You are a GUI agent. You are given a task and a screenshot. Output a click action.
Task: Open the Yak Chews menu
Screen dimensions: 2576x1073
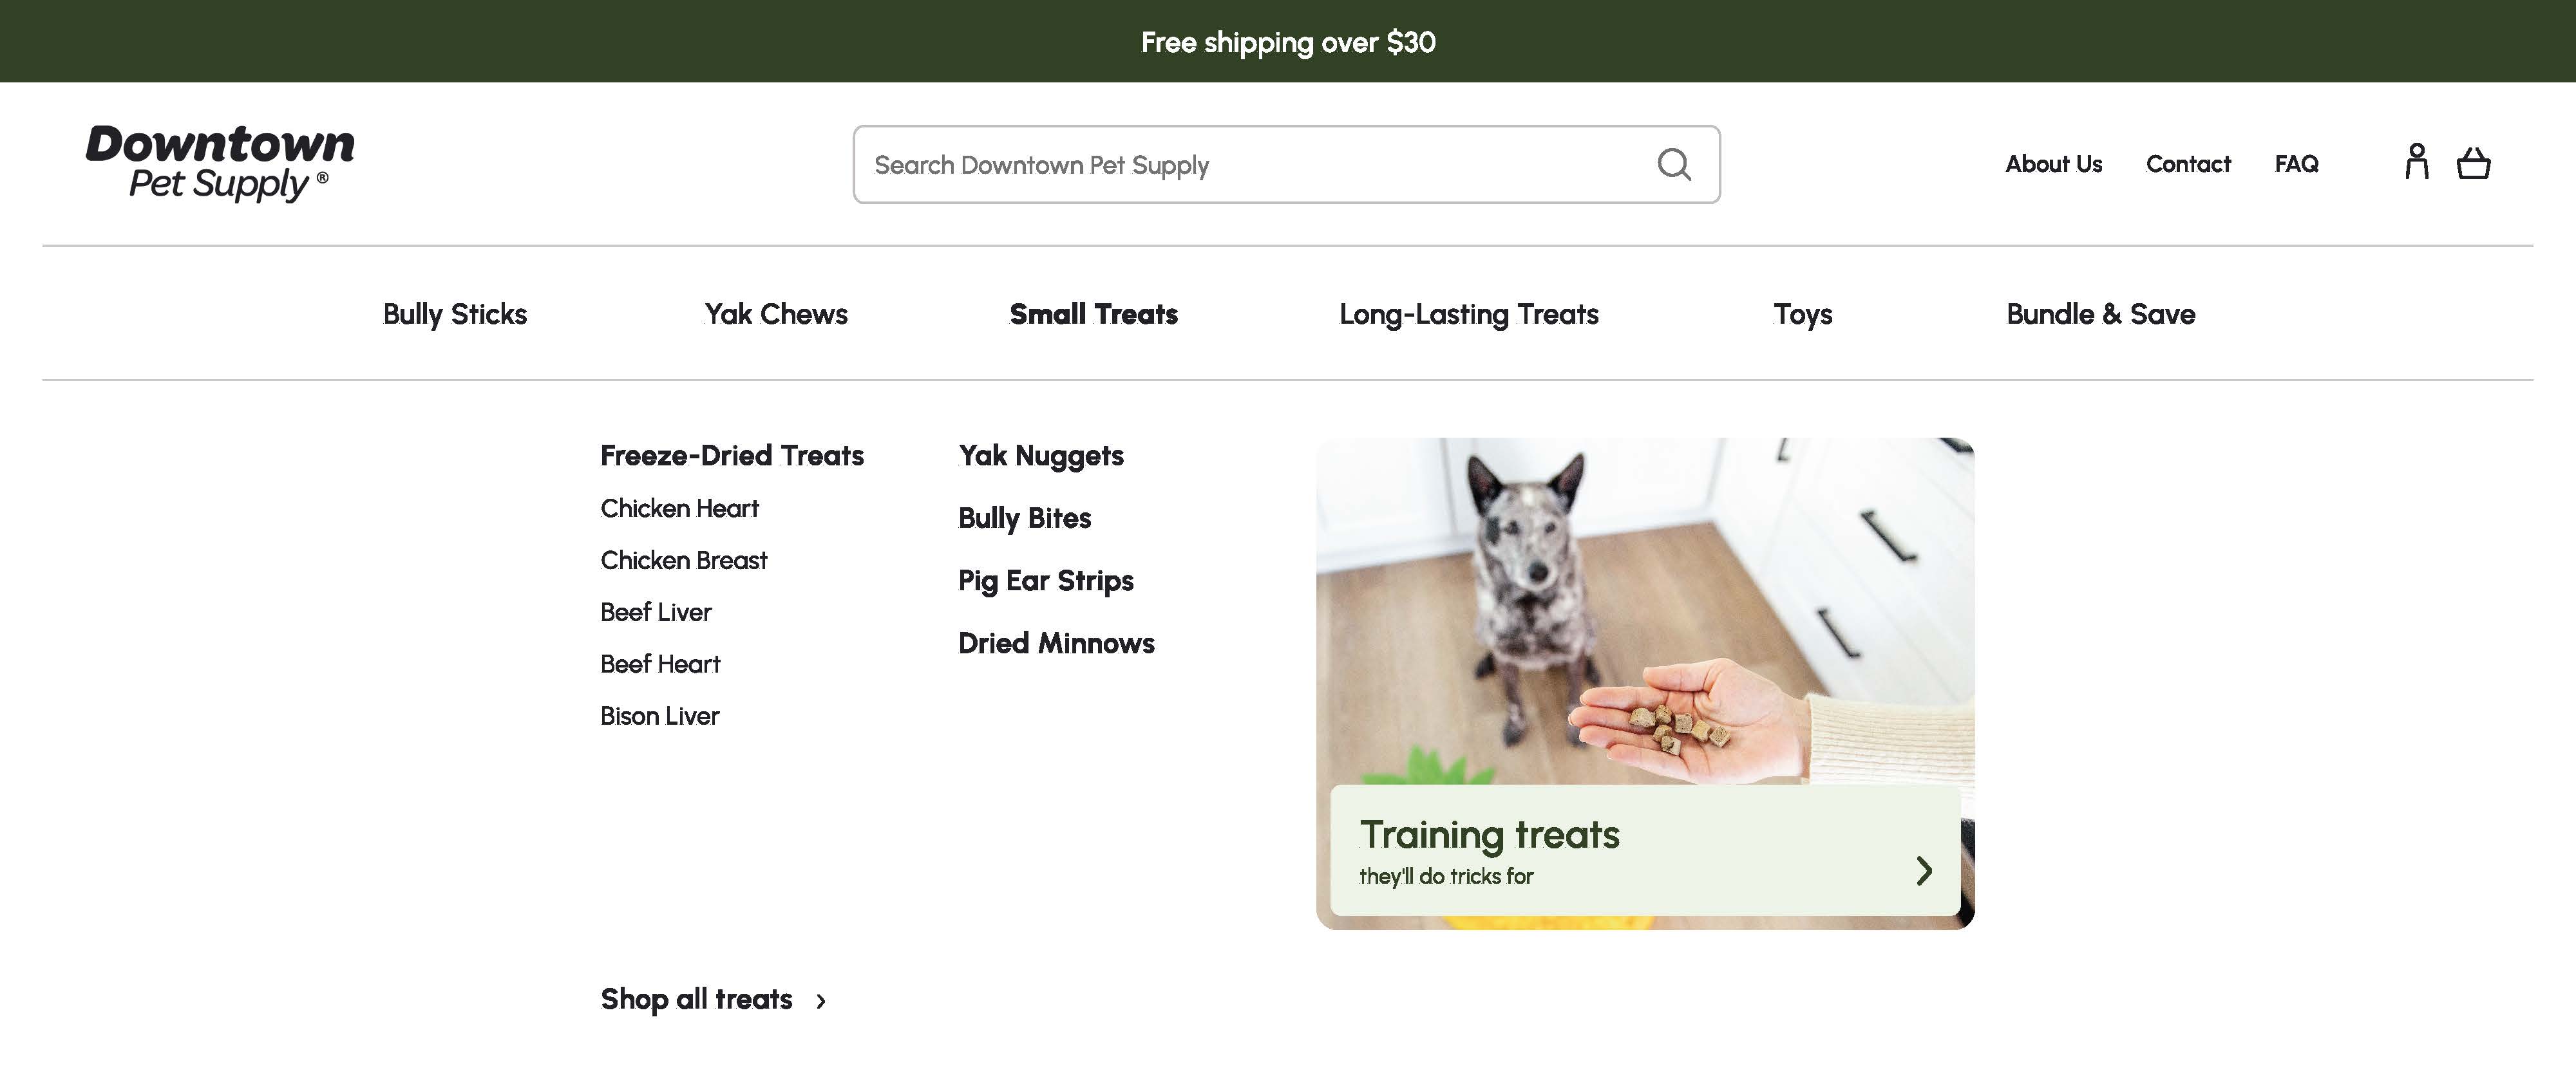tap(776, 313)
